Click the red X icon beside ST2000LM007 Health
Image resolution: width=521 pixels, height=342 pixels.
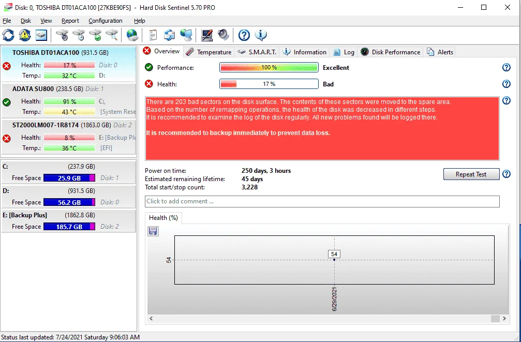6,138
